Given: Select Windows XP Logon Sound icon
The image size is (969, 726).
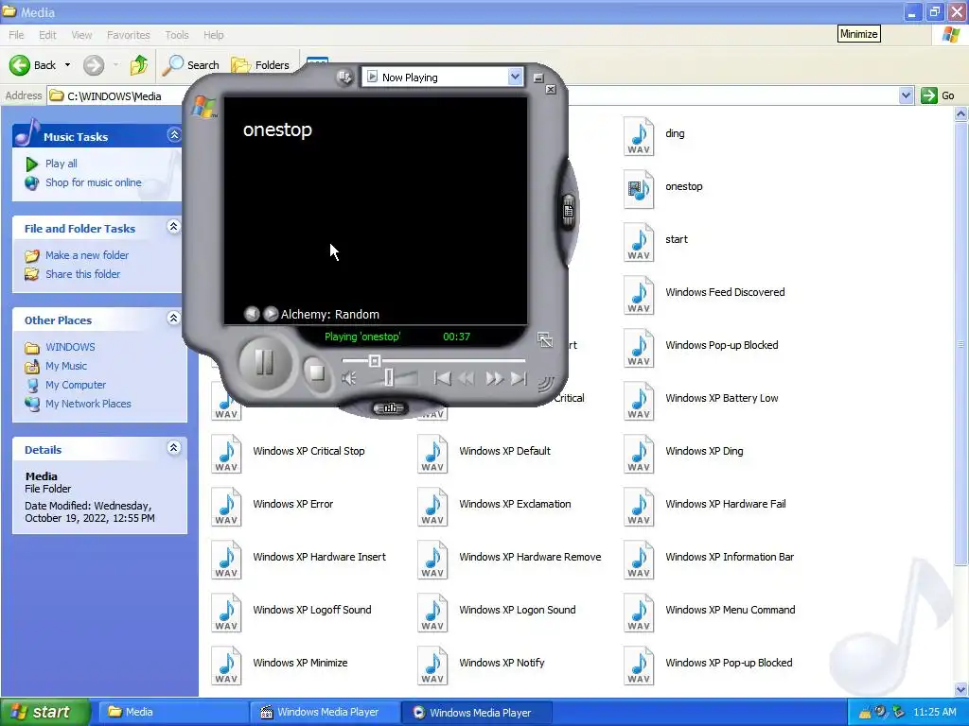Looking at the screenshot, I should click(432, 613).
